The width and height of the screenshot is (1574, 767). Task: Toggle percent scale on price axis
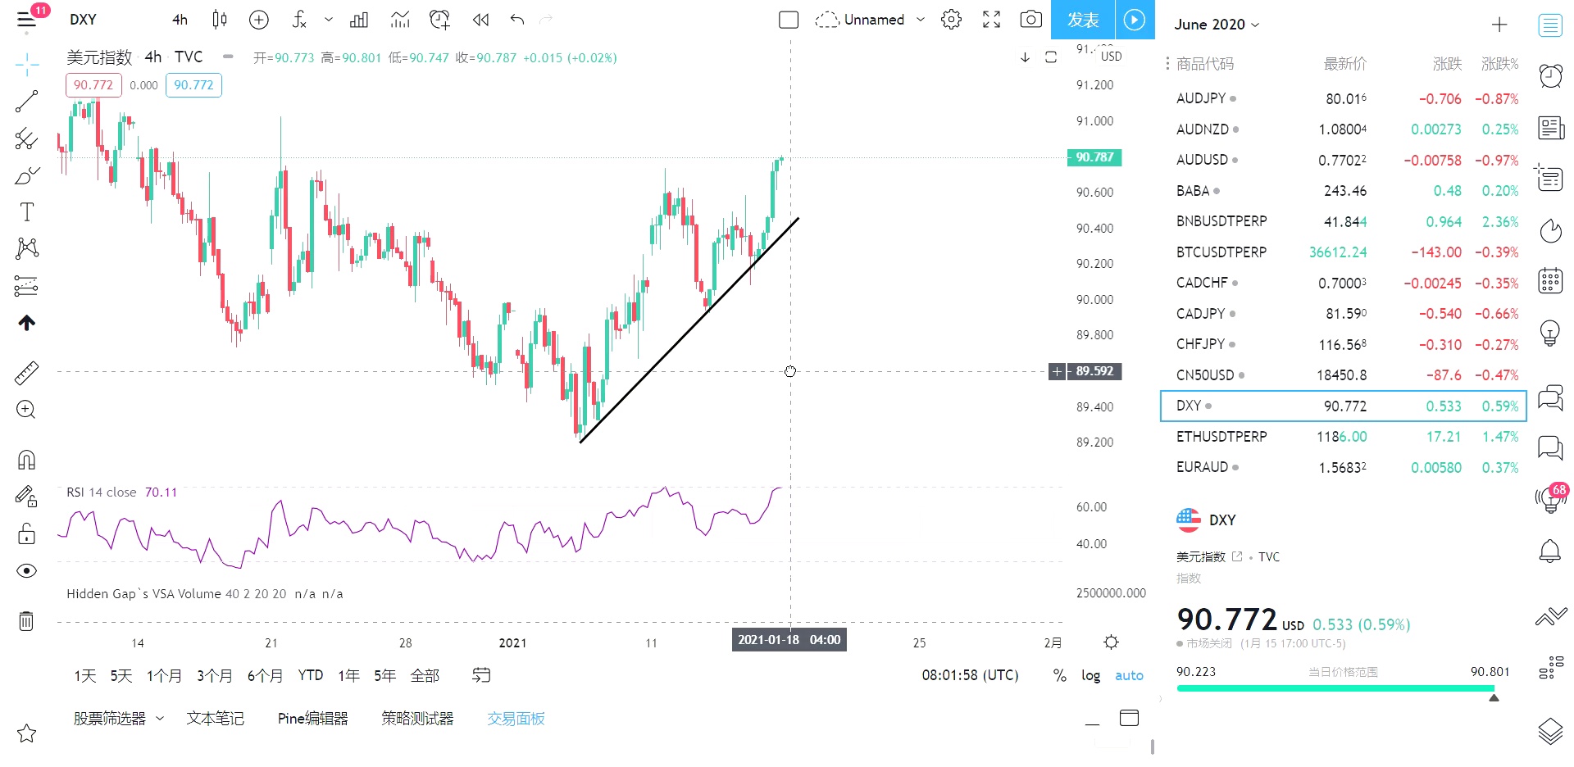[1060, 676]
